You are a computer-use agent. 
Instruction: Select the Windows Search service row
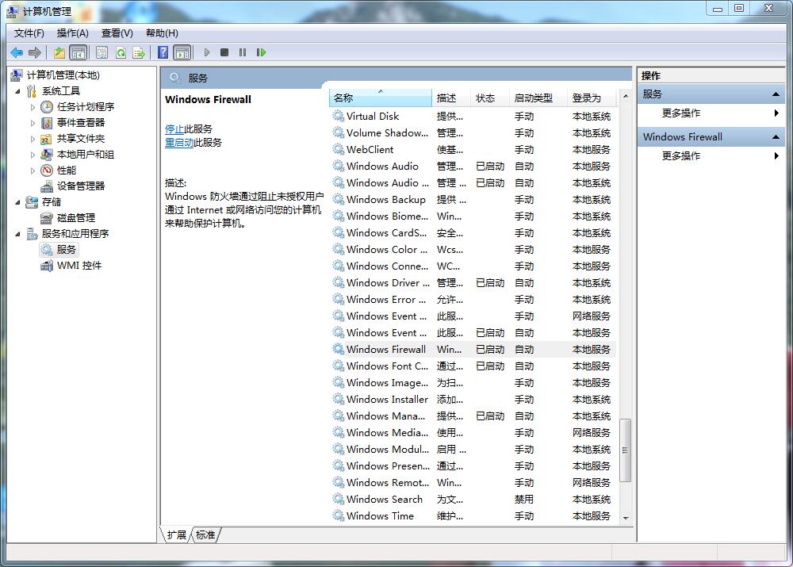[x=385, y=500]
